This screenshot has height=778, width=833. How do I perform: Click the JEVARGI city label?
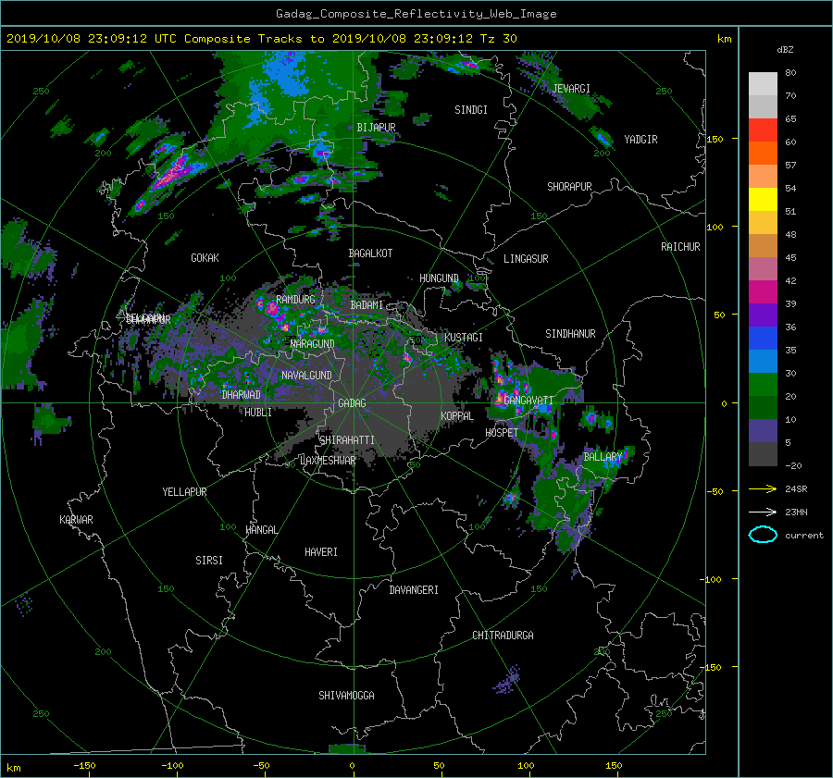coord(571,89)
